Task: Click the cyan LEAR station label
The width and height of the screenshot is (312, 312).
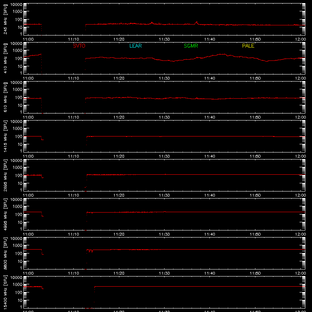Action: pyautogui.click(x=135, y=46)
